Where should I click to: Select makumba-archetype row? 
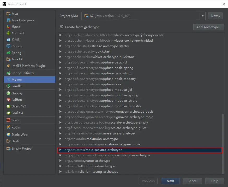point(140,139)
